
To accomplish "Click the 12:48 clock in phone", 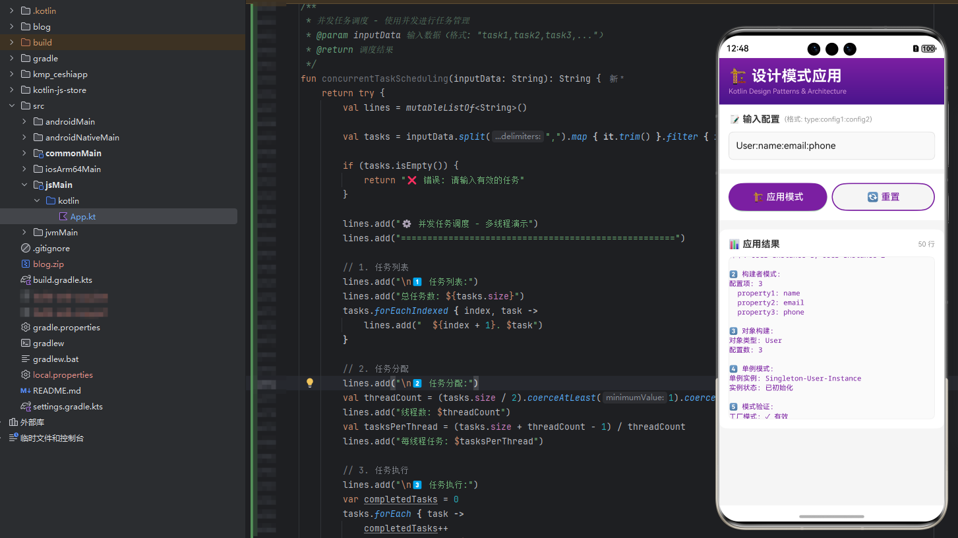I will [738, 49].
